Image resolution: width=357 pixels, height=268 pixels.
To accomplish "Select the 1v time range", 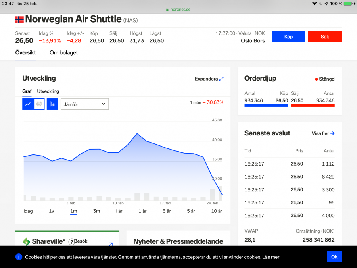I will (52, 211).
